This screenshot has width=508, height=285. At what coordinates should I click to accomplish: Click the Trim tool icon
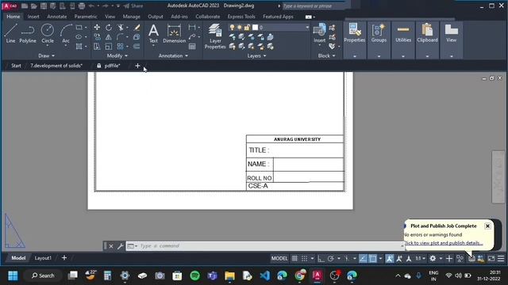(121, 28)
